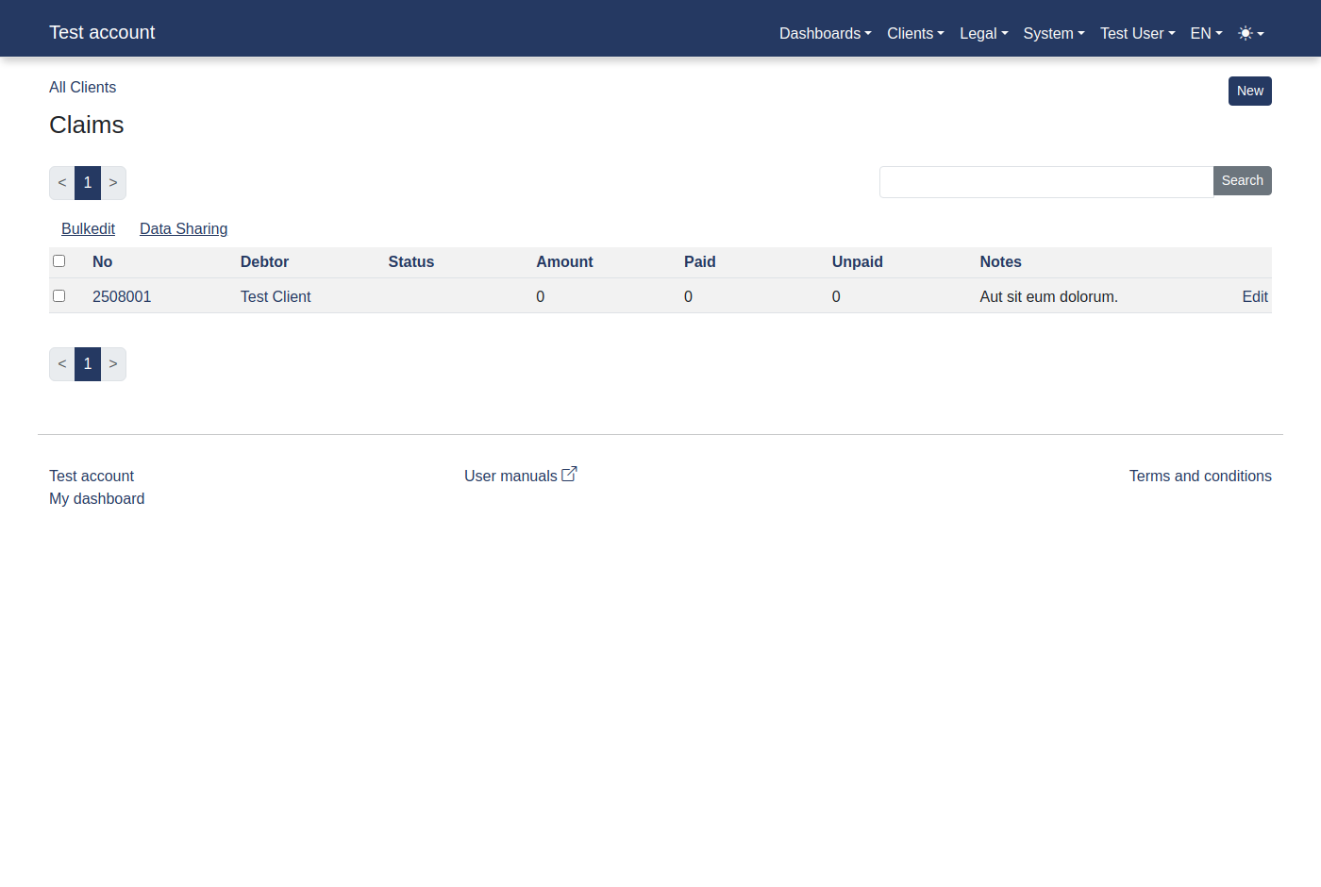Open the System dropdown menu
Screen dimensions: 1321x887
pos(1053,33)
